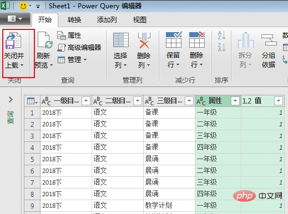Click the Group By (分组依据) icon

pos(269,40)
